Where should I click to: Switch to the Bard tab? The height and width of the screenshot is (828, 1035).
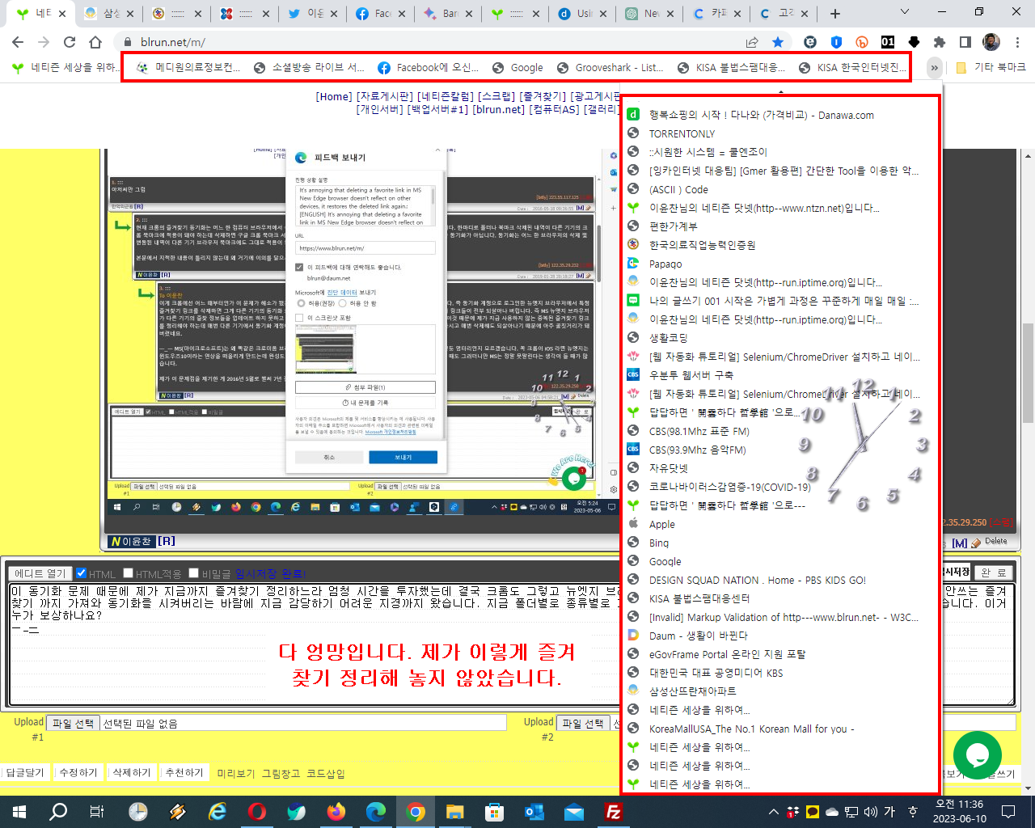[x=447, y=14]
